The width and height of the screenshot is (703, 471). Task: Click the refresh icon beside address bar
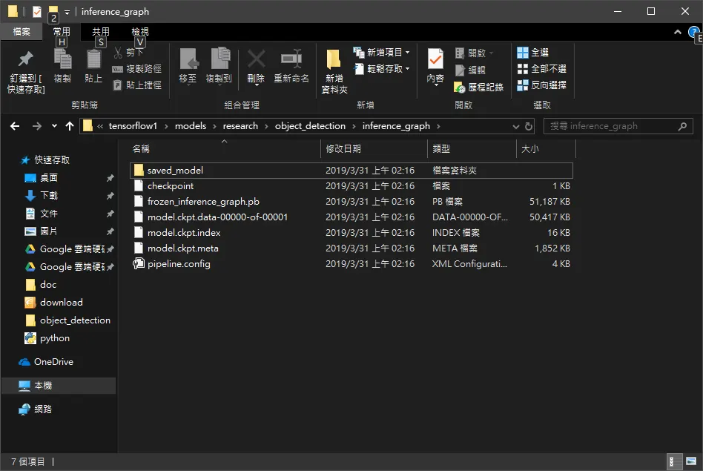click(x=529, y=127)
